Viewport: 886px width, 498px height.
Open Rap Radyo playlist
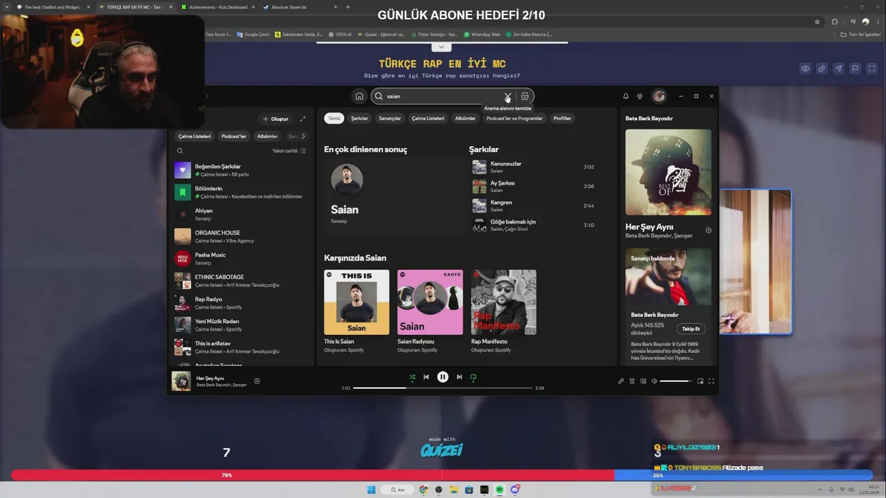coord(240,303)
